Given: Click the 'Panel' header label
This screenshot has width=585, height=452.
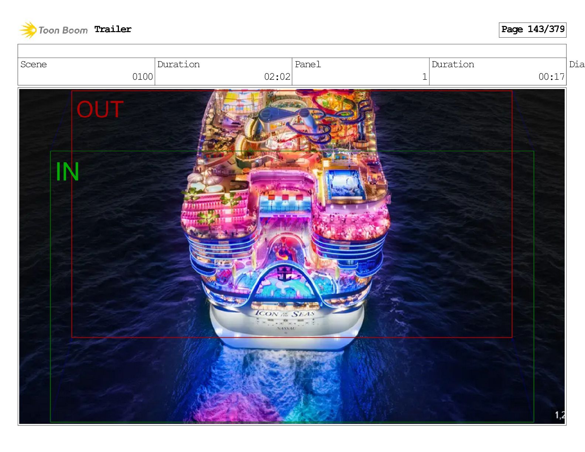Looking at the screenshot, I should coord(308,64).
